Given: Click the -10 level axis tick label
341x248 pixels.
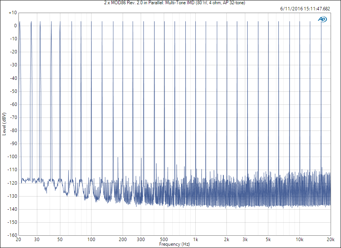Looking at the screenshot, I should pyautogui.click(x=13, y=39).
